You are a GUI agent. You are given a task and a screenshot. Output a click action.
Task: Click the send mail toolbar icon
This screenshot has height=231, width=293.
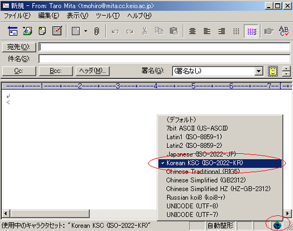pos(13,31)
